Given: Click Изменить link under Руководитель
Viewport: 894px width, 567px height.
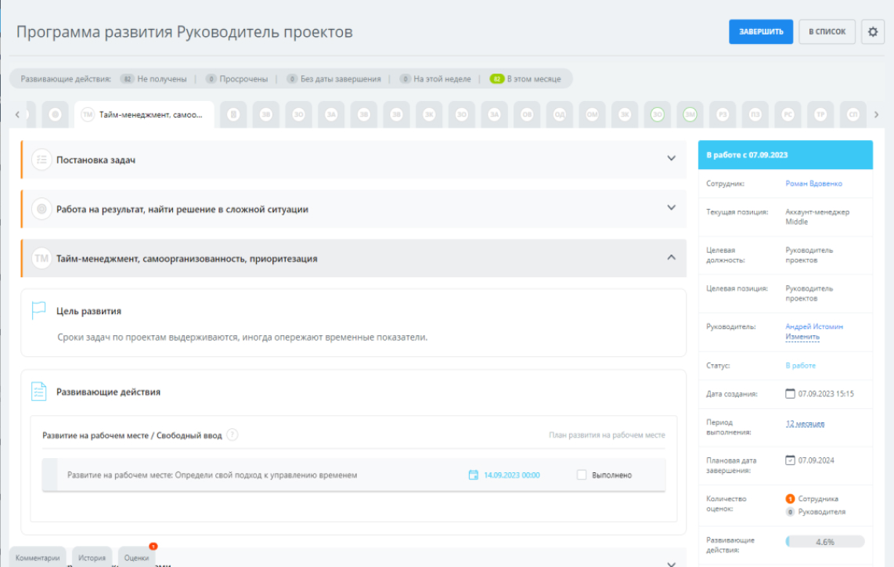Looking at the screenshot, I should (802, 337).
